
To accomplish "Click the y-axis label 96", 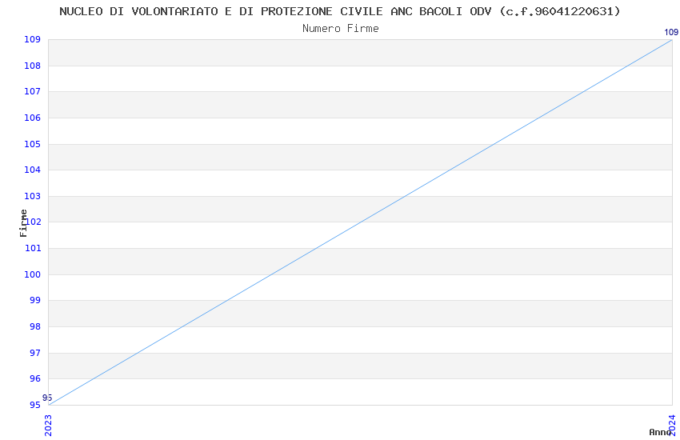I will coord(35,379).
